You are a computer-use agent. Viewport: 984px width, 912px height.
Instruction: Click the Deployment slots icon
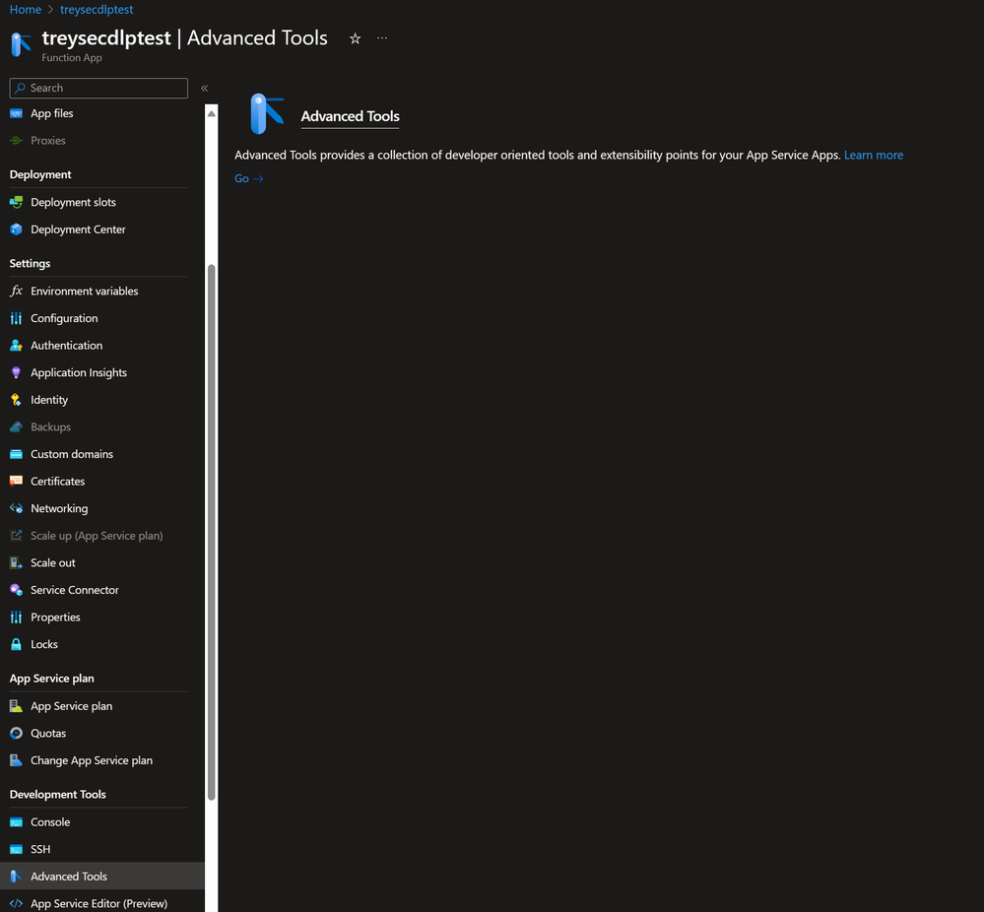click(x=17, y=202)
